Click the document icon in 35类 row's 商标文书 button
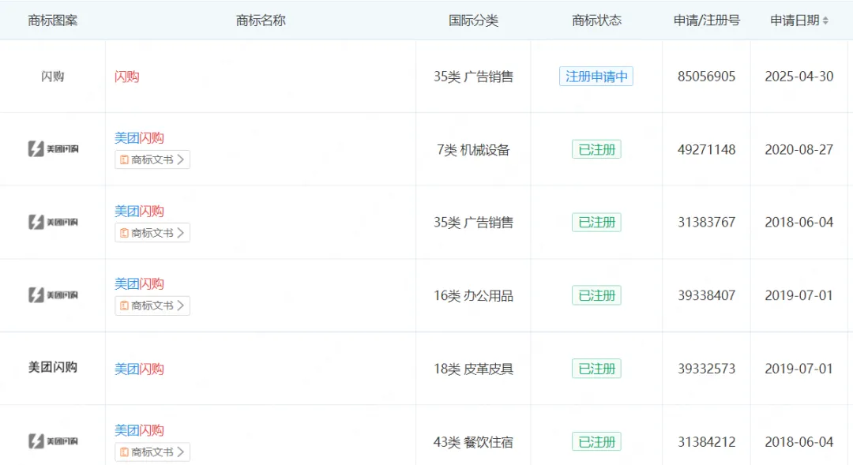Viewport: 853px width, 465px height. point(125,233)
